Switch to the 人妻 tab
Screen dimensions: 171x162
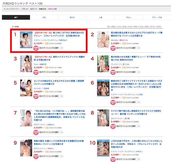100,17
